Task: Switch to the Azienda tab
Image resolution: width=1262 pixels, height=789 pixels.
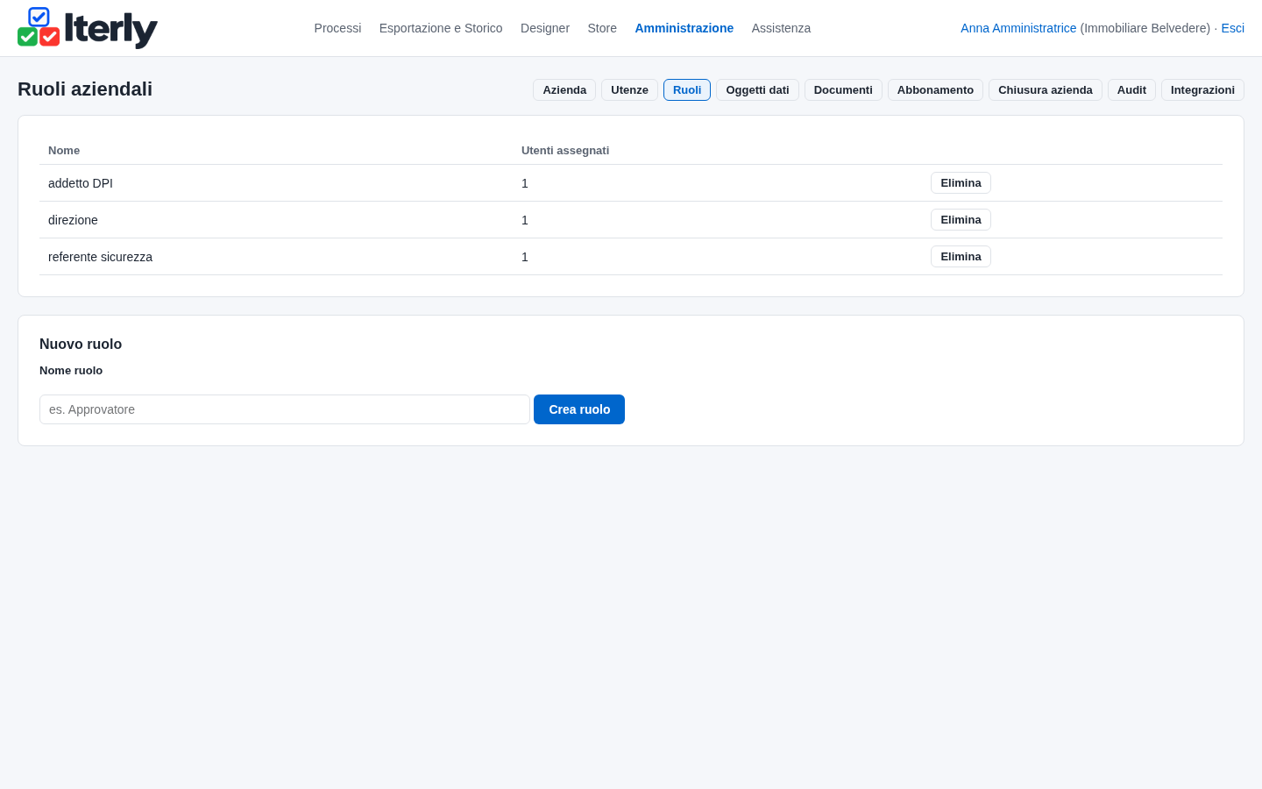Action: click(564, 90)
